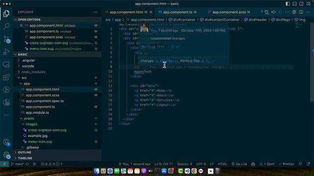The height and width of the screenshot is (176, 314).
Task: Close the app.component.html editor tab
Action: (151, 12)
